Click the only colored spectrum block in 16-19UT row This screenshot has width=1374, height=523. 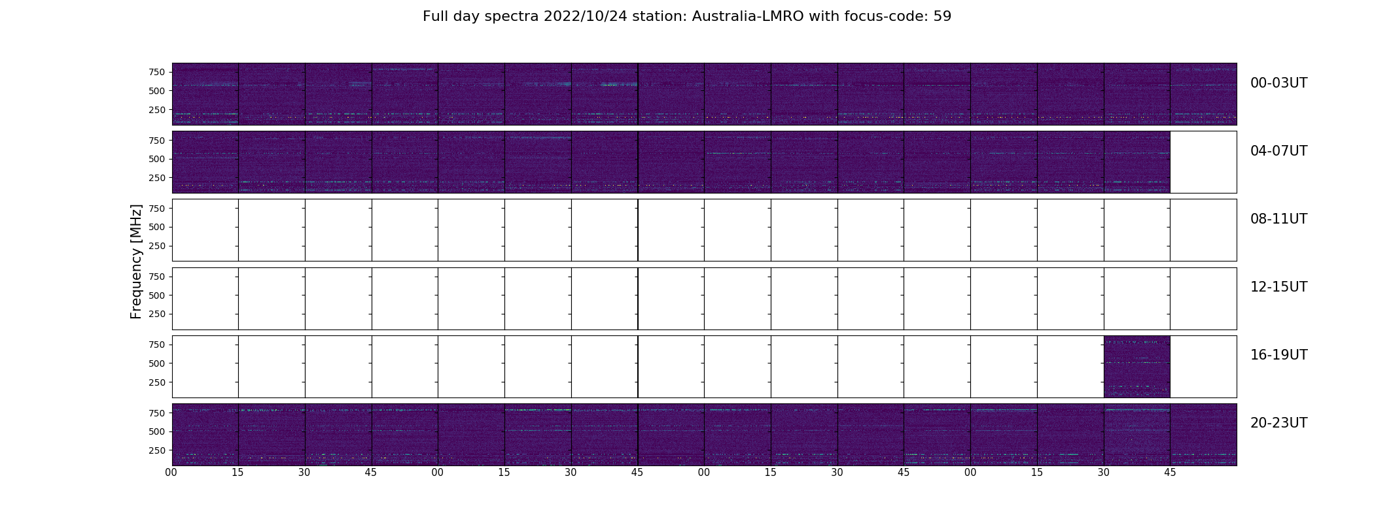pos(1136,367)
